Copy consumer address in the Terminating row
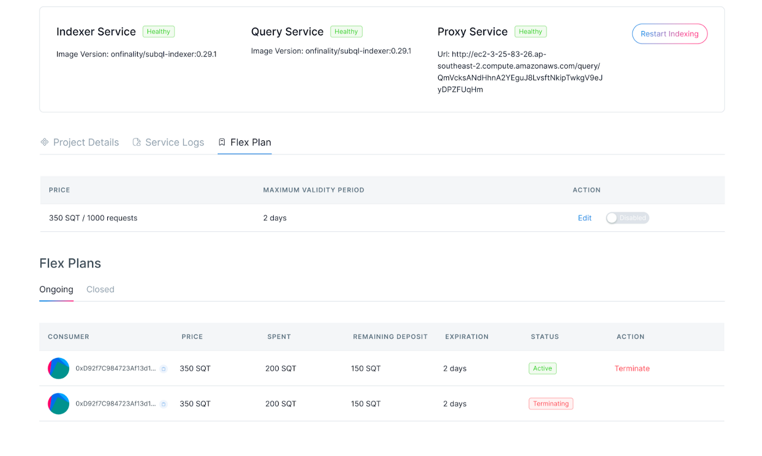Viewport: 762px width, 456px height. click(164, 404)
